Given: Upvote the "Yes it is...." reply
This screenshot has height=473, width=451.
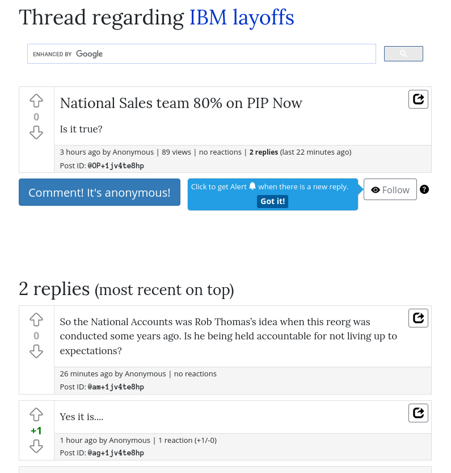Looking at the screenshot, I should point(36,414).
